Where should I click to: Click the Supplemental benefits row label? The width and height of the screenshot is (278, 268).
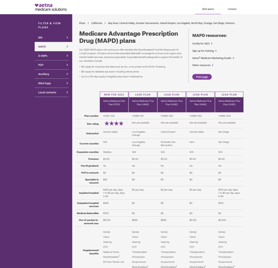coord(91,252)
